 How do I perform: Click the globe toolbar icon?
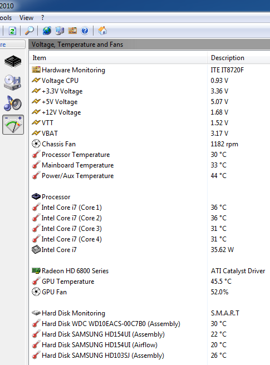point(47,31)
